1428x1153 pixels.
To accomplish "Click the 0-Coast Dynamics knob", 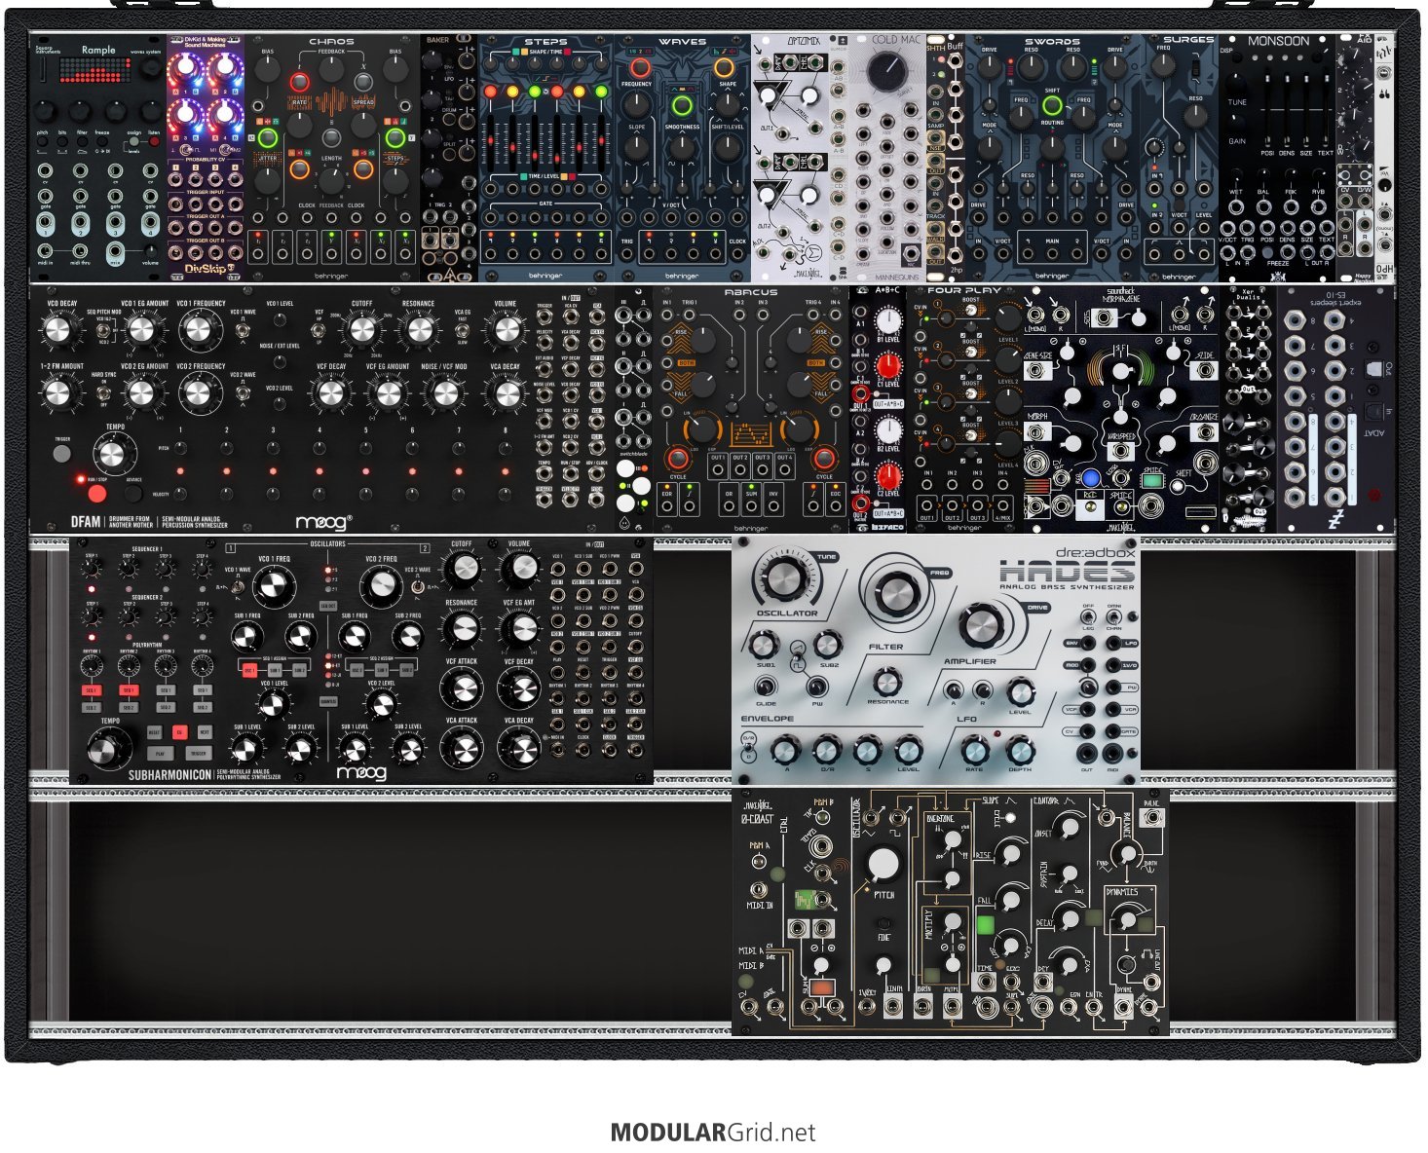I will tap(1128, 918).
